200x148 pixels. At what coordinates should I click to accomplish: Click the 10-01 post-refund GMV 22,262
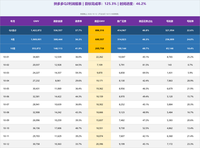100,57
